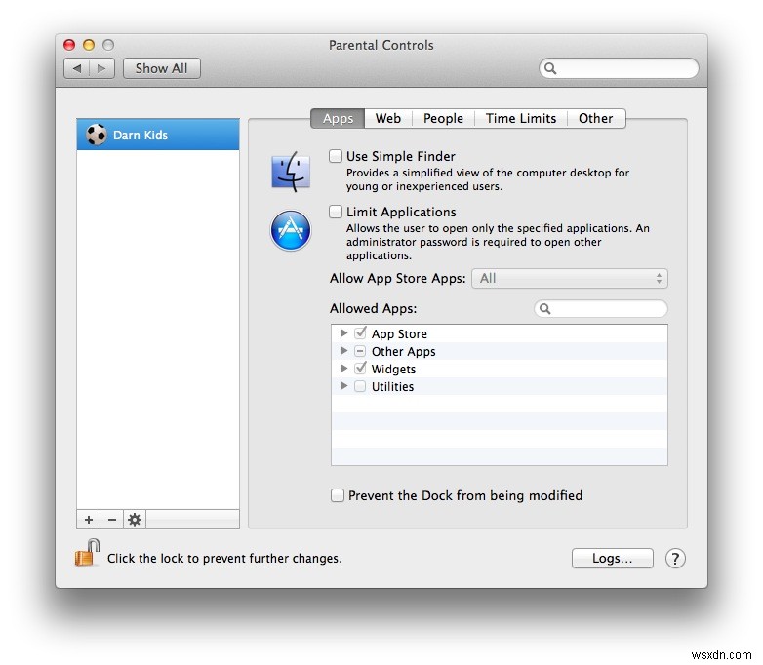The width and height of the screenshot is (763, 665).
Task: Expand the Other Apps disclosure triangle
Action: pyautogui.click(x=343, y=351)
